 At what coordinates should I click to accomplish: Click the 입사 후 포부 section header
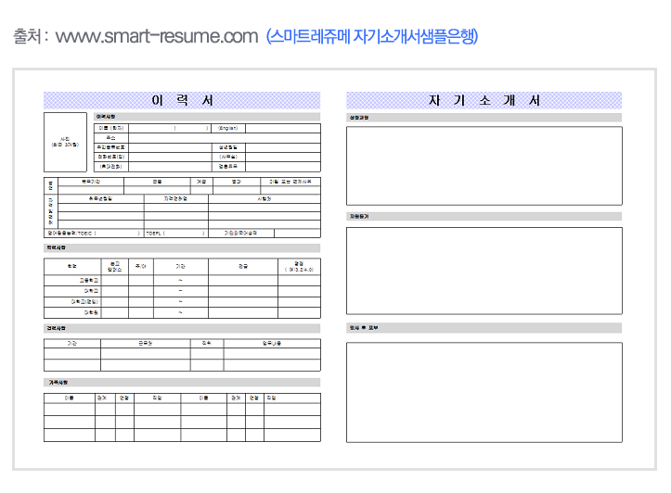(484, 328)
